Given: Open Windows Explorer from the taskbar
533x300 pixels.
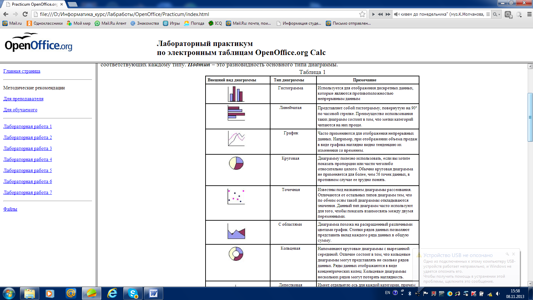Looking at the screenshot, I should point(30,293).
